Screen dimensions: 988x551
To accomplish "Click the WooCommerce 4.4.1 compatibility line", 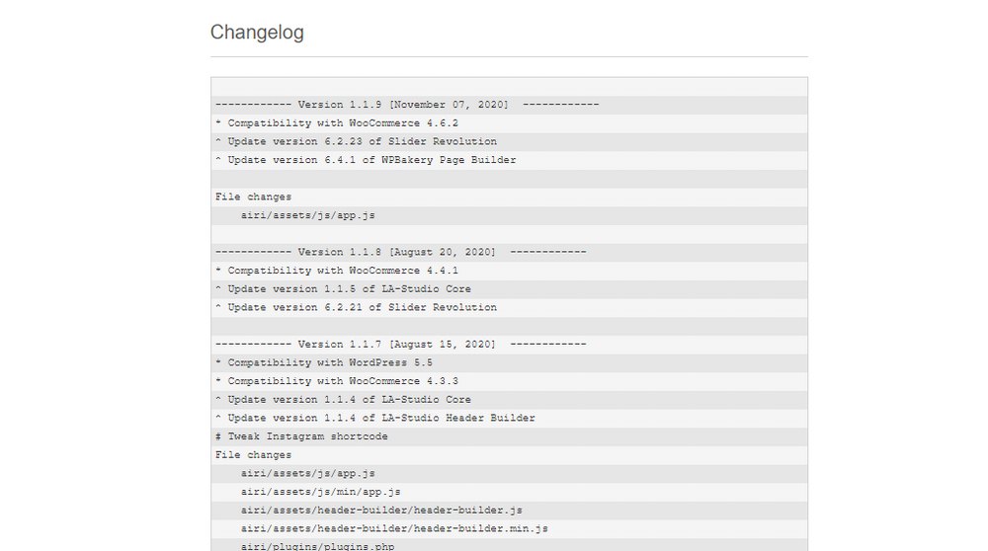I will (x=336, y=271).
